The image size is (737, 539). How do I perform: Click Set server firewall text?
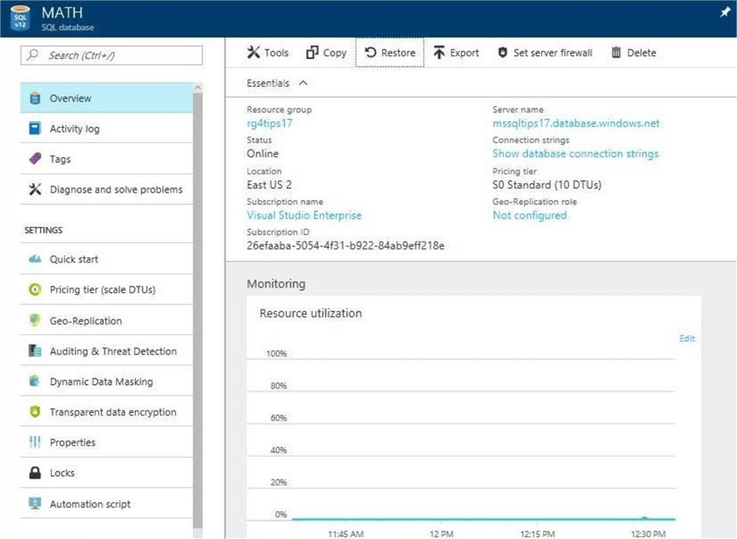point(553,52)
